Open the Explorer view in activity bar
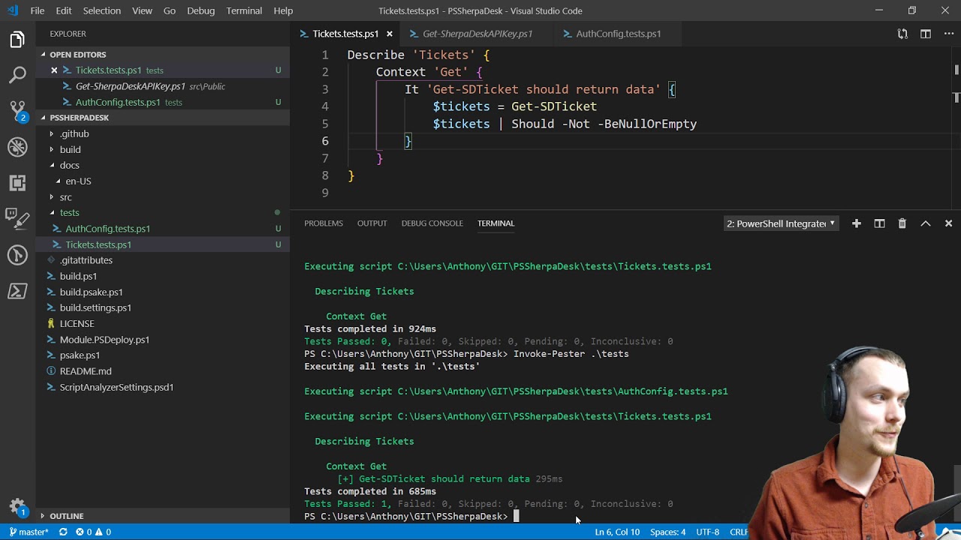 (x=17, y=40)
